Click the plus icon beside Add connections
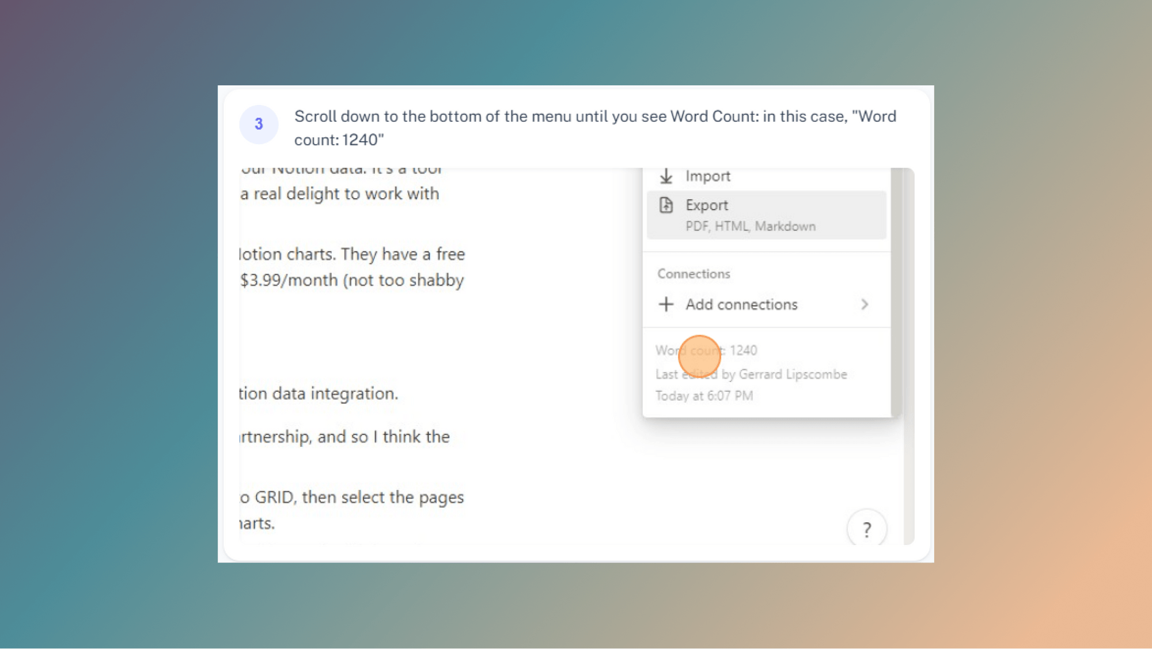 click(x=666, y=304)
